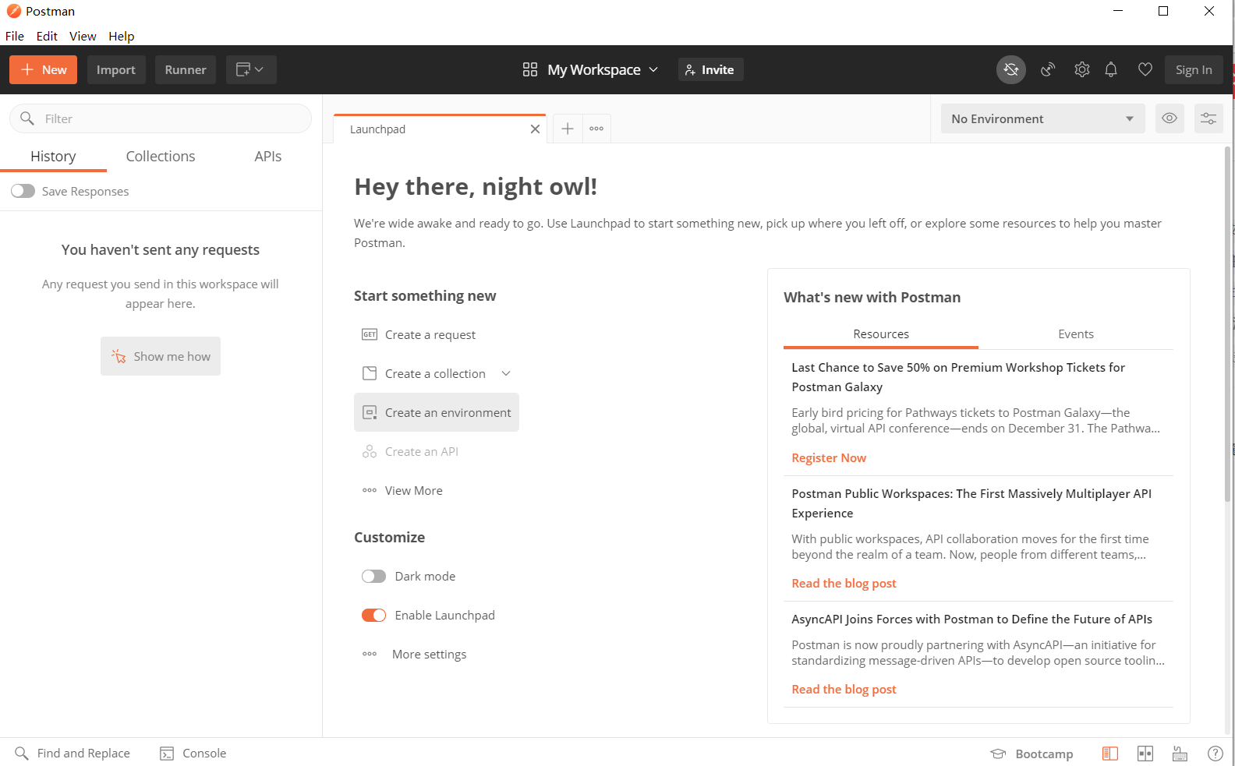Open the capture requests satellite icon
The image size is (1235, 766).
coord(1048,70)
